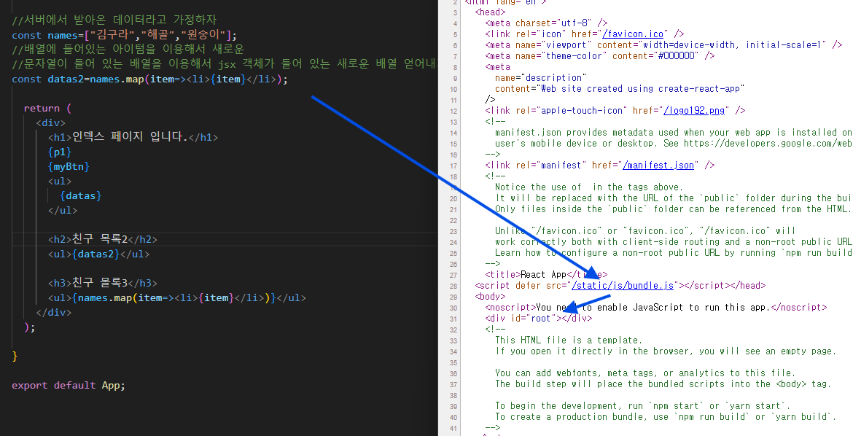This screenshot has height=436, width=853.
Task: Click the closing '</div>' tag in the editor
Action: tap(54, 313)
